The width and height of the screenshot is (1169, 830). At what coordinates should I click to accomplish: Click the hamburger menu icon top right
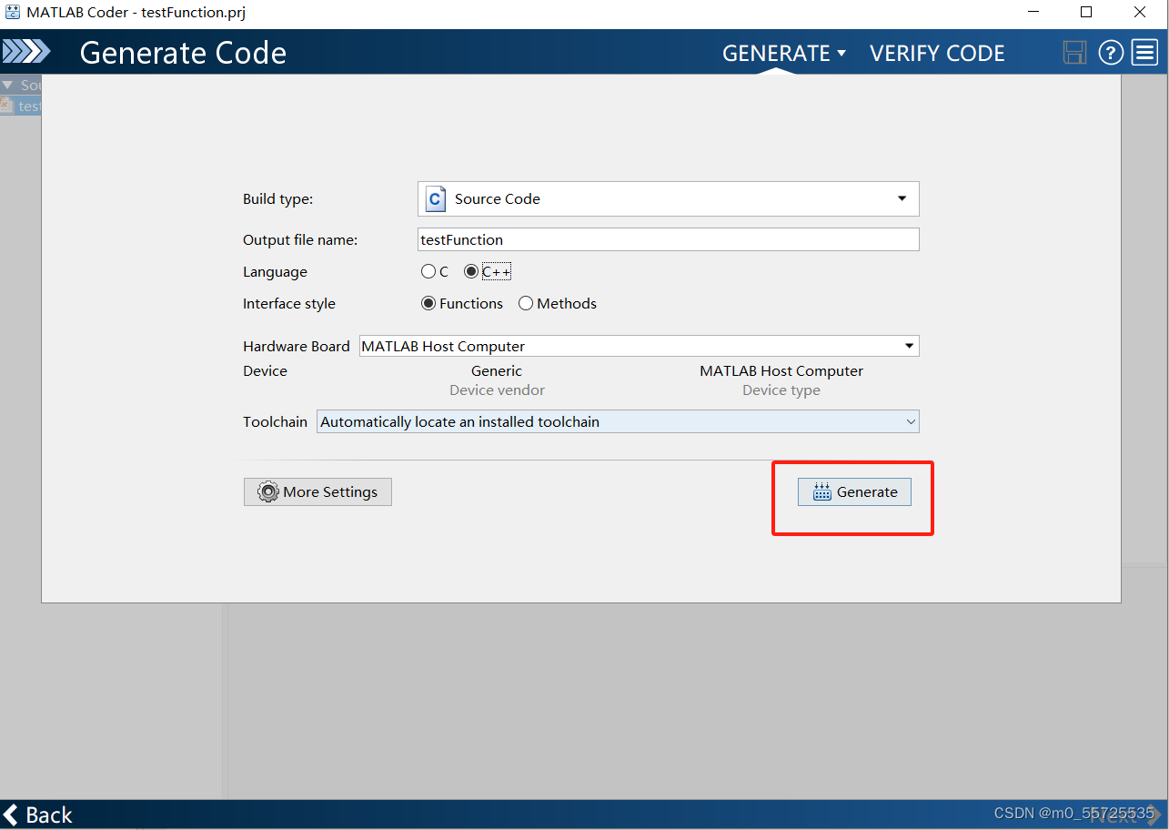pos(1144,52)
